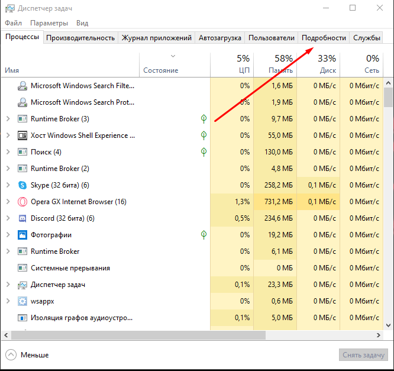Sort by the Диск column header
Viewport: 394px width, 371px height.
click(x=318, y=65)
